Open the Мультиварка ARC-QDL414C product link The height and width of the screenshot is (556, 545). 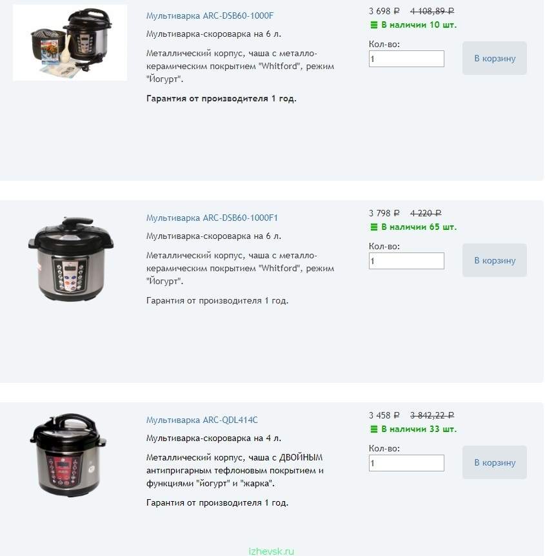pyautogui.click(x=202, y=420)
